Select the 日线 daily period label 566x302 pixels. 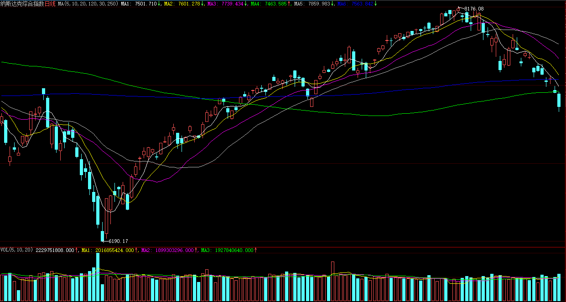click(50, 4)
